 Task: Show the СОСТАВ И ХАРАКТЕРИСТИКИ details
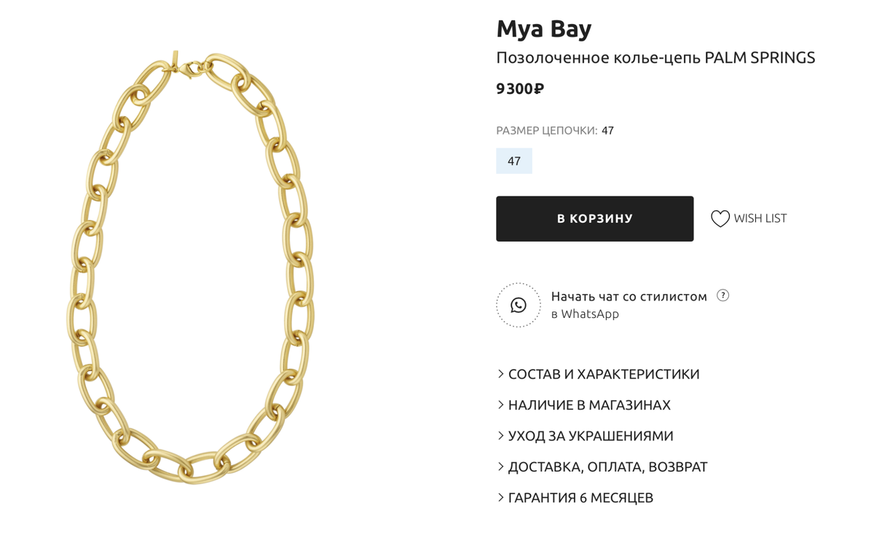(603, 374)
